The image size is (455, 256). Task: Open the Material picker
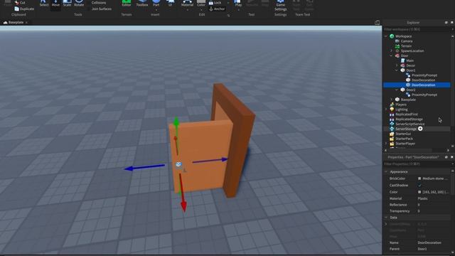[187, 4]
